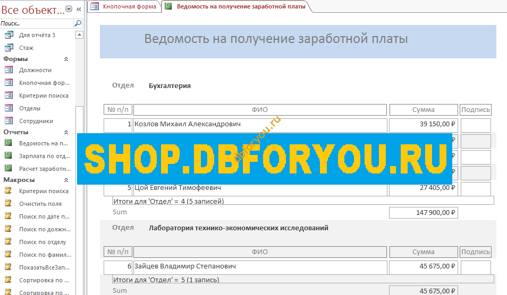Click the 'Зарплата по отд...' report icon
This screenshot has height=295, width=507.
[x=9, y=155]
